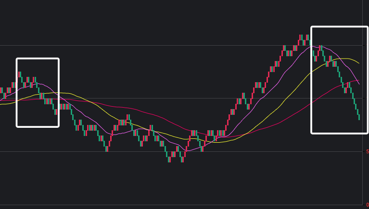Click the lowest candle at the chart trough
The height and width of the screenshot is (209, 369).
coord(169,160)
